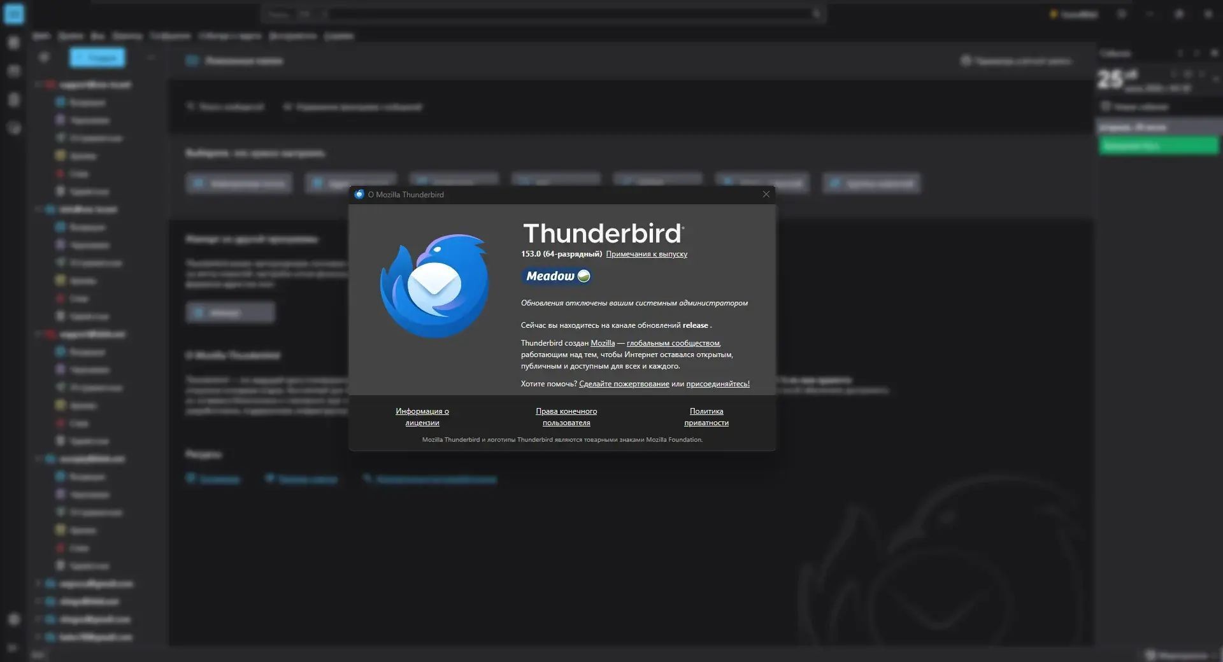Image resolution: width=1223 pixels, height=662 pixels.
Task: Click the 'Обновления отключены вашим системным администратором' message
Action: coord(634,303)
